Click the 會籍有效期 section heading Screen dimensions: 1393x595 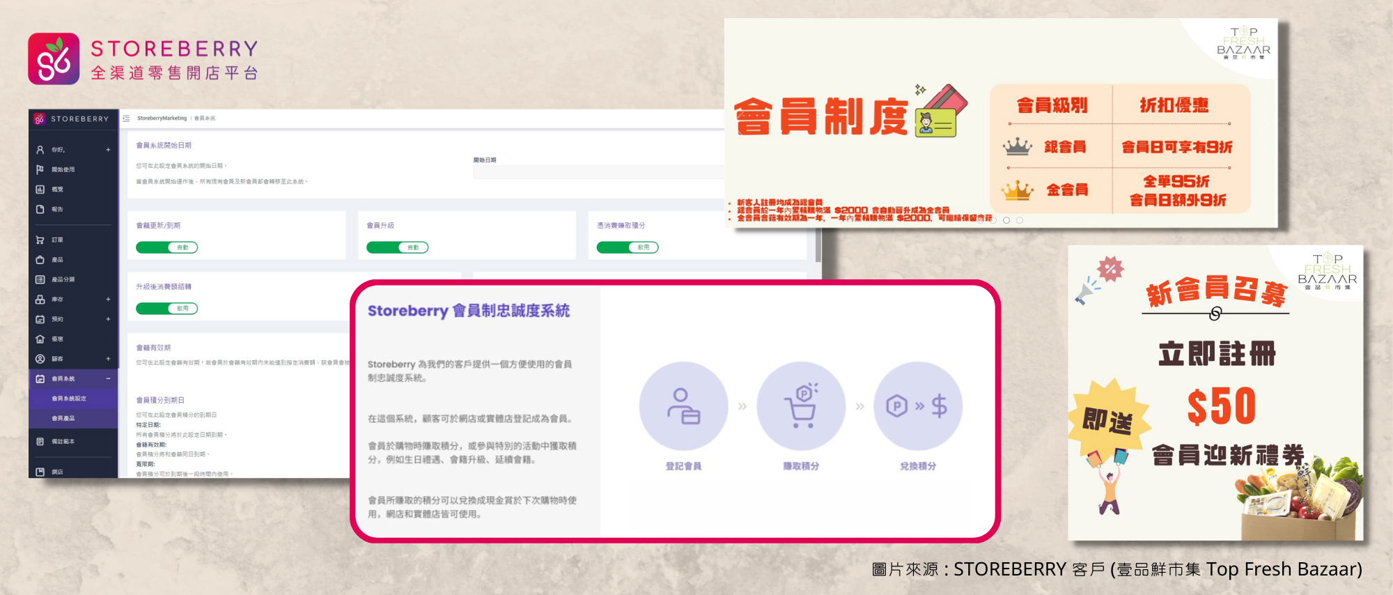[153, 348]
